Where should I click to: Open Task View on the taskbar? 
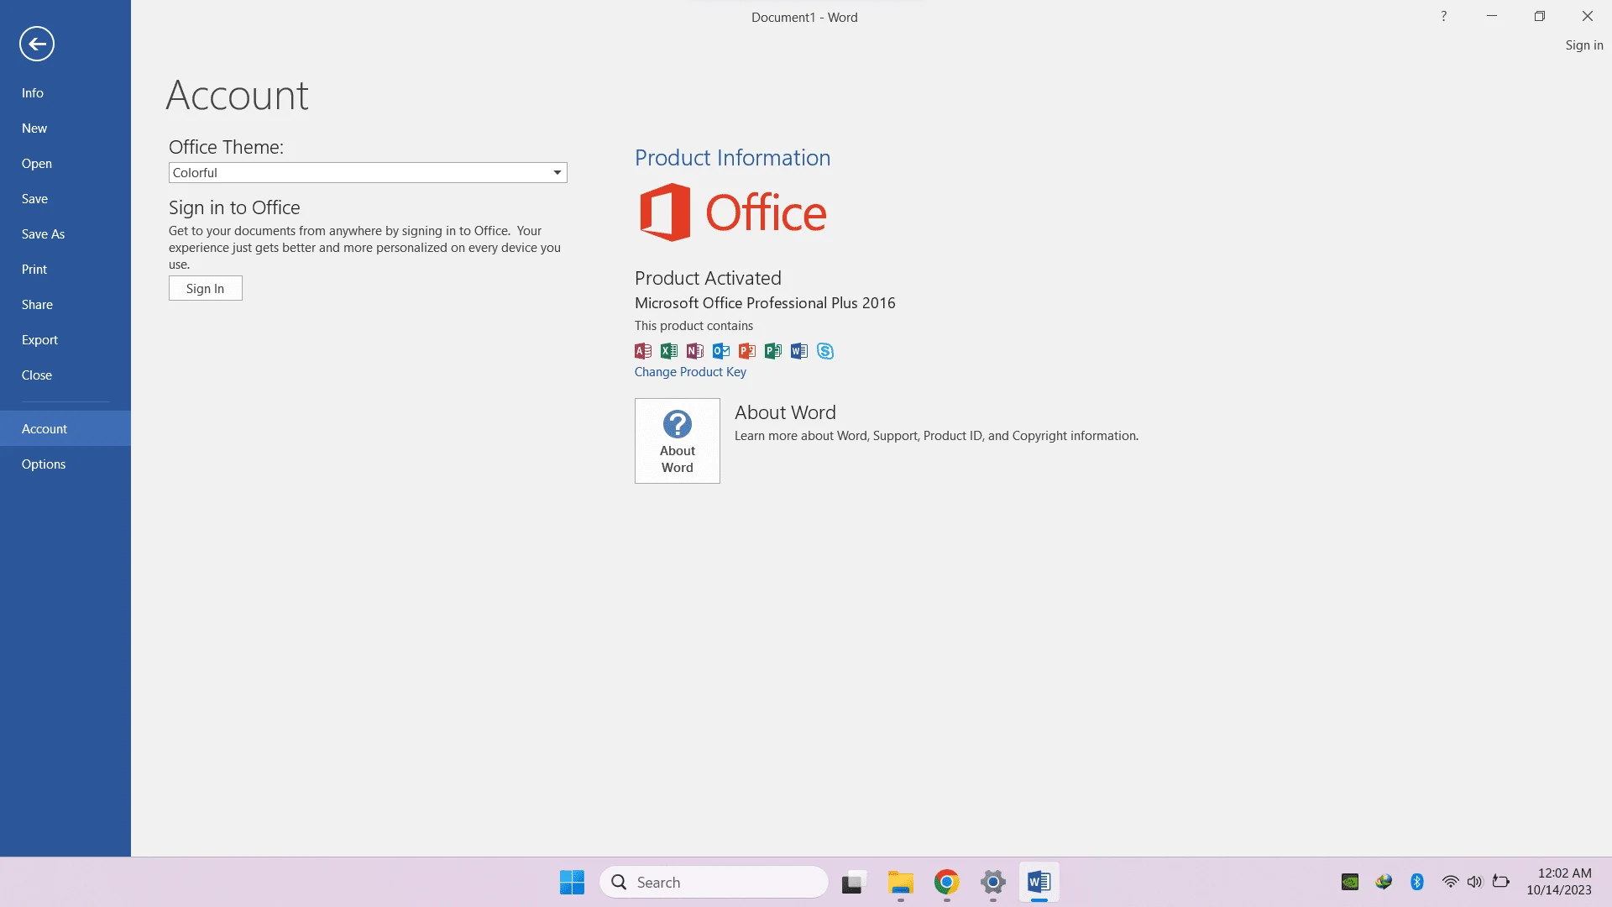coord(853,882)
